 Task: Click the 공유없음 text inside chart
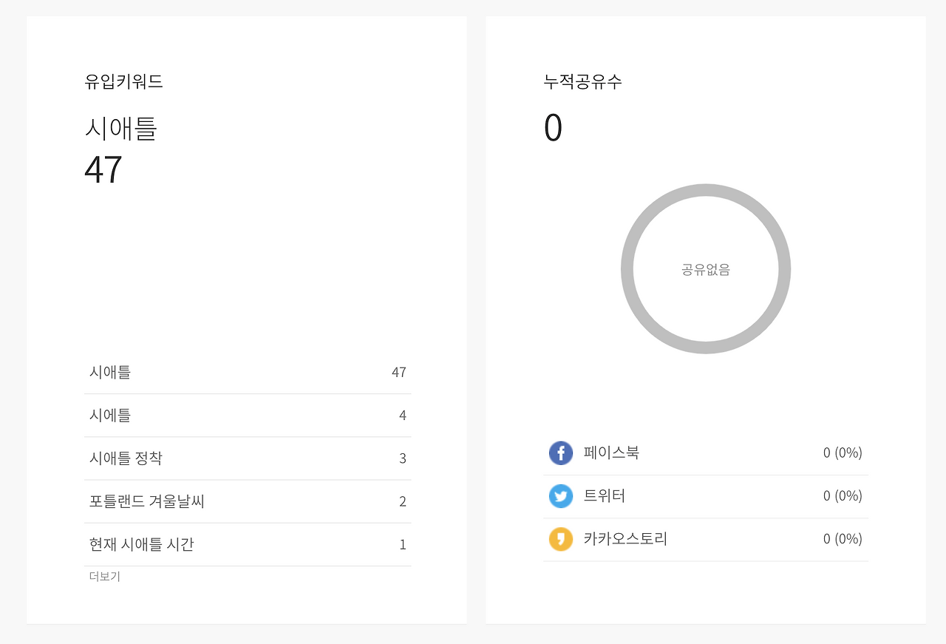[706, 270]
